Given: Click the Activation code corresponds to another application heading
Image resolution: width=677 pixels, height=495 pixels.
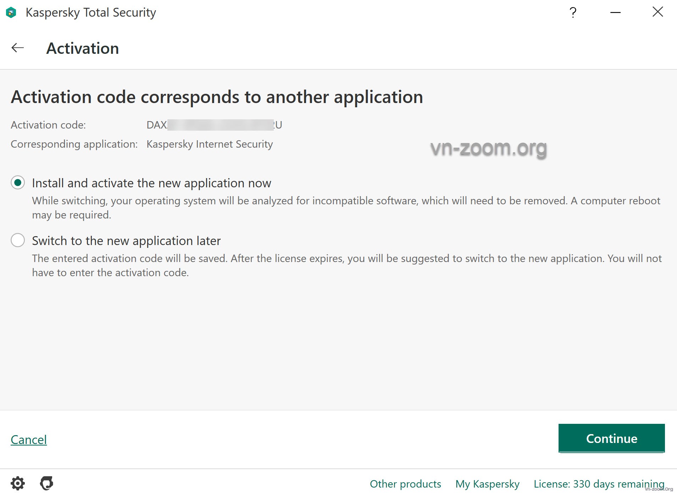Looking at the screenshot, I should pos(217,97).
